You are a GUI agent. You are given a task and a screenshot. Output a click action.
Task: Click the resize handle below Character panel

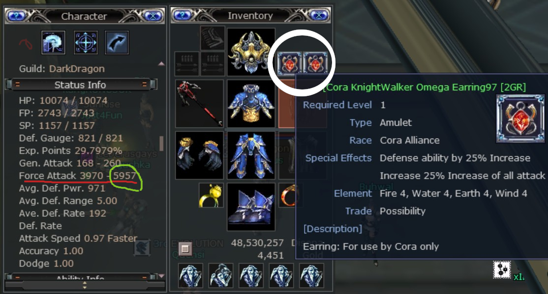click(x=84, y=286)
